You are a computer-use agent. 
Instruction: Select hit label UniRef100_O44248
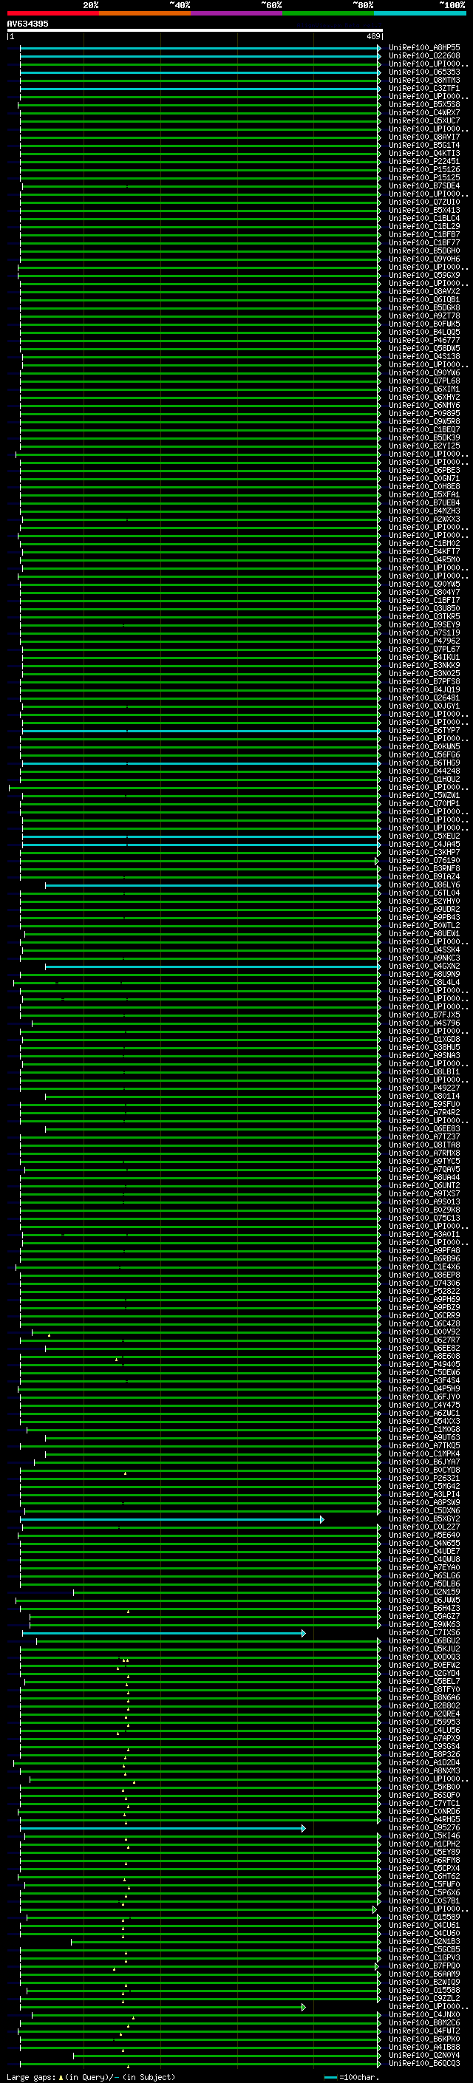click(x=424, y=771)
